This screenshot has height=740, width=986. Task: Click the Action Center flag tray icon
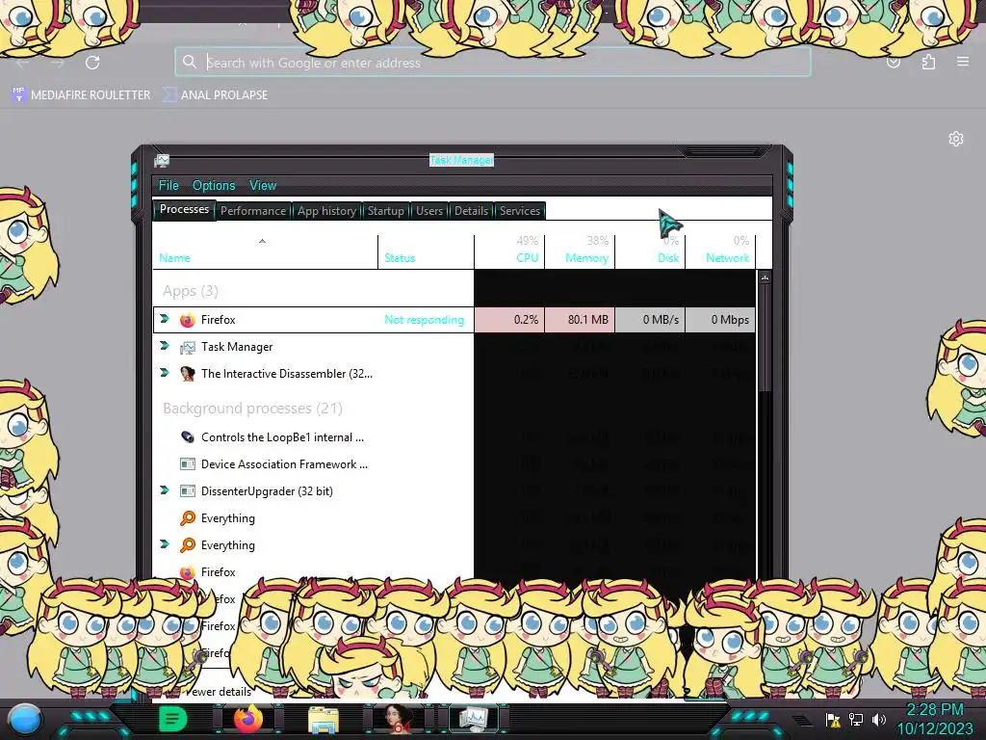point(833,719)
